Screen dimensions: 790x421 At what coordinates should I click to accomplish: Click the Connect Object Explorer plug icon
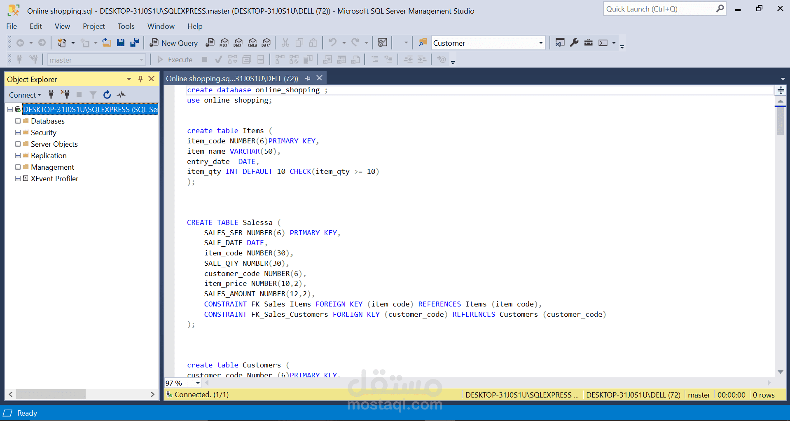pos(51,95)
